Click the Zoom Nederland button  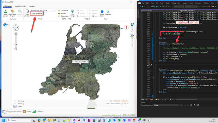37,13
